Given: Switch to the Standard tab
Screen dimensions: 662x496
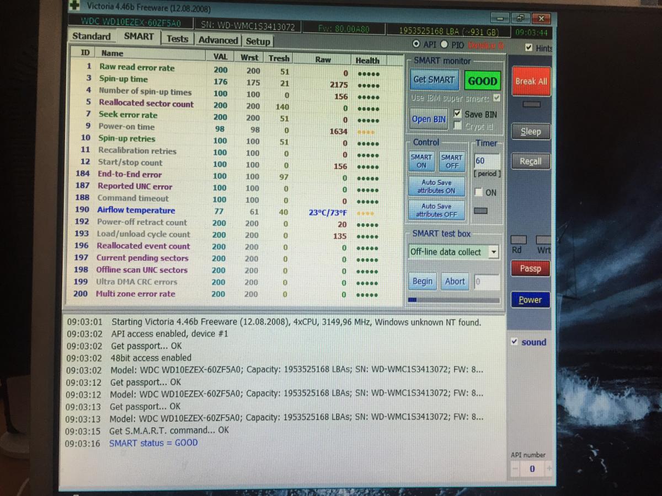Looking at the screenshot, I should pyautogui.click(x=92, y=36).
